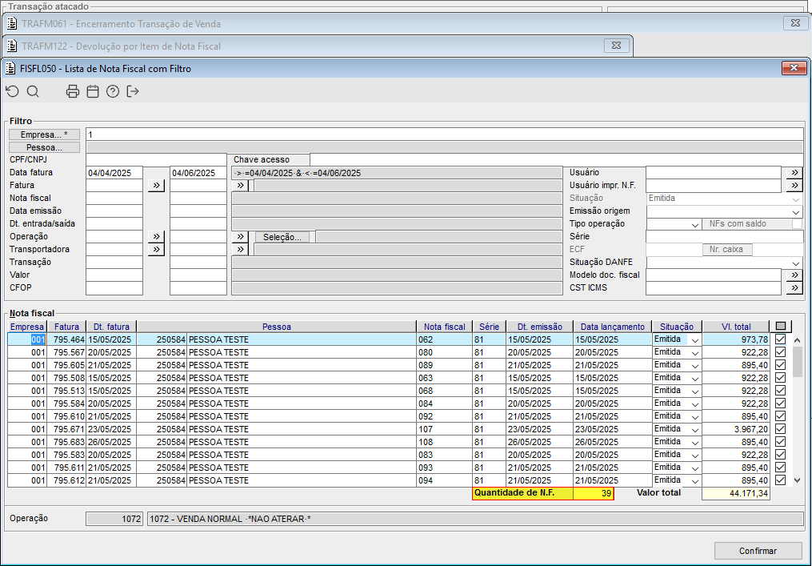Switch to TRAFM122 Devolução por Item window
812x566 pixels.
tap(120, 46)
